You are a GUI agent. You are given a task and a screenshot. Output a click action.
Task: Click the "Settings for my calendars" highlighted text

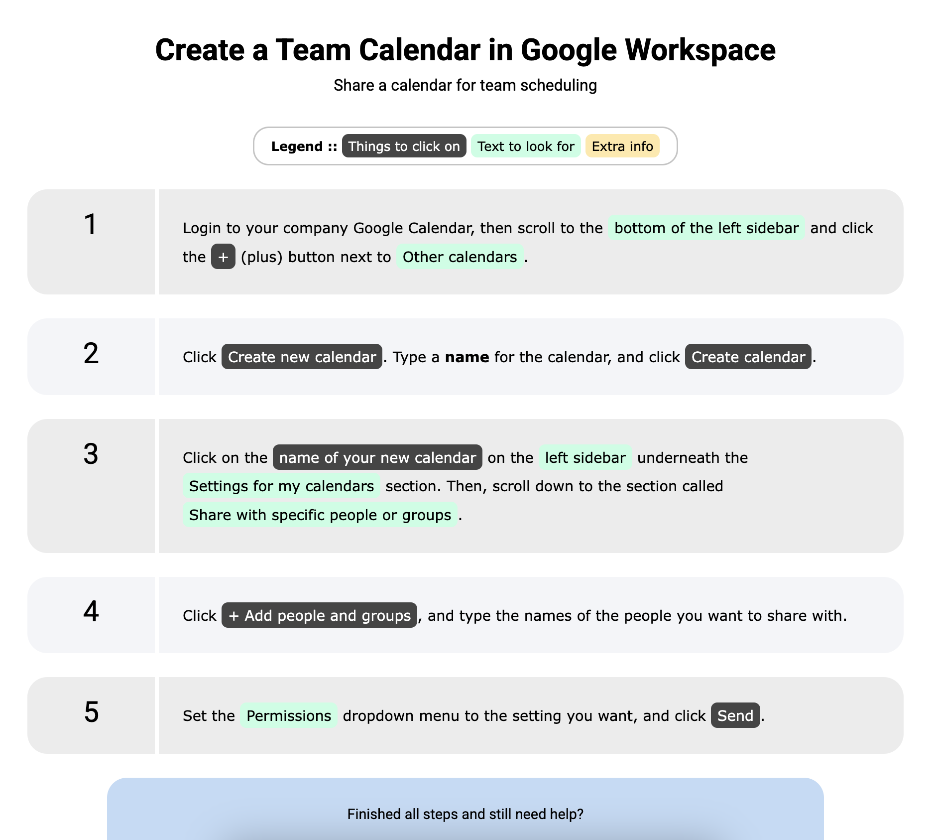tap(281, 486)
